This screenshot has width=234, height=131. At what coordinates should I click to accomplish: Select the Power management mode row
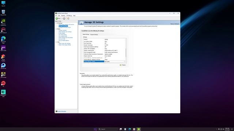point(104,52)
